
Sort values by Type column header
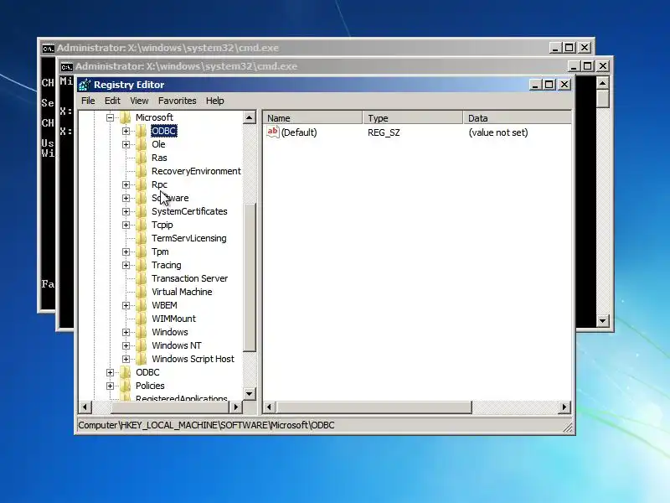coord(413,118)
